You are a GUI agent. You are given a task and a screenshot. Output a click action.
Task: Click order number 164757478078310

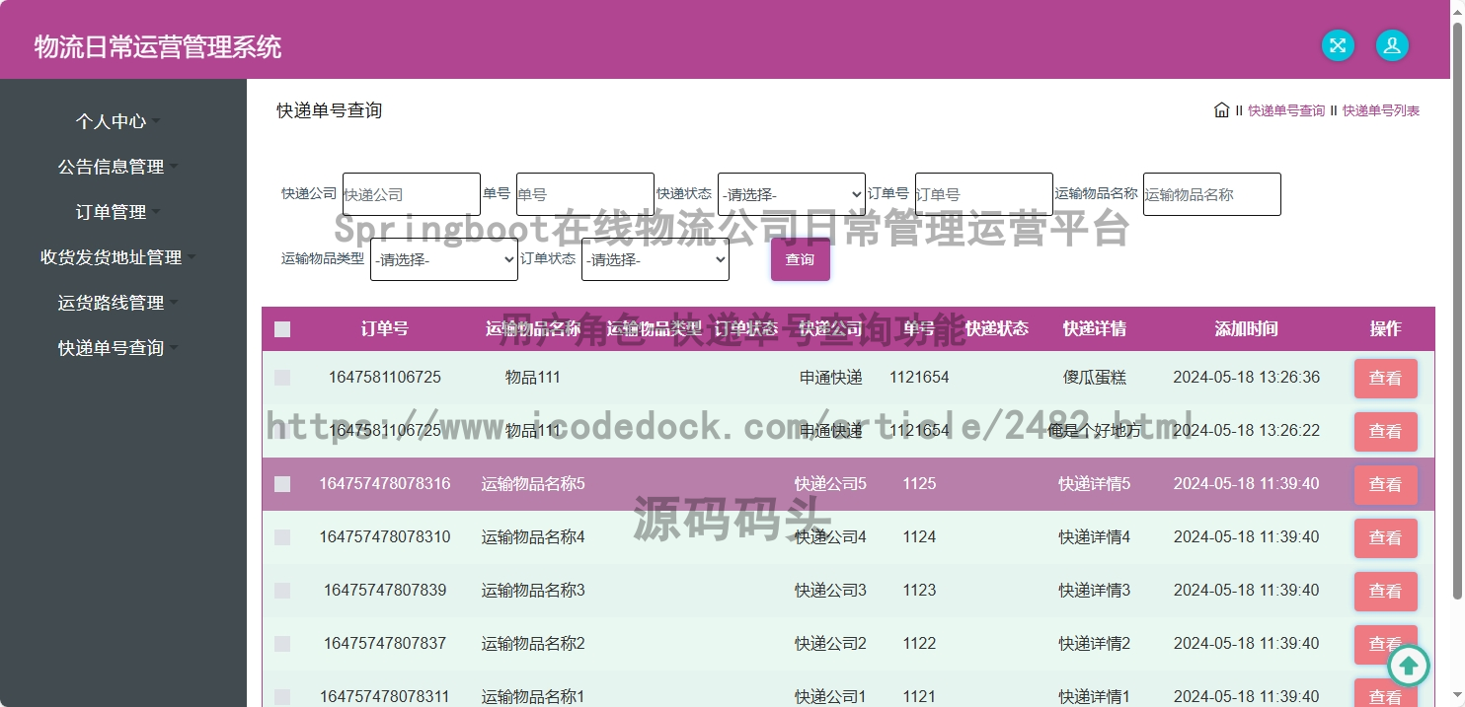(385, 537)
